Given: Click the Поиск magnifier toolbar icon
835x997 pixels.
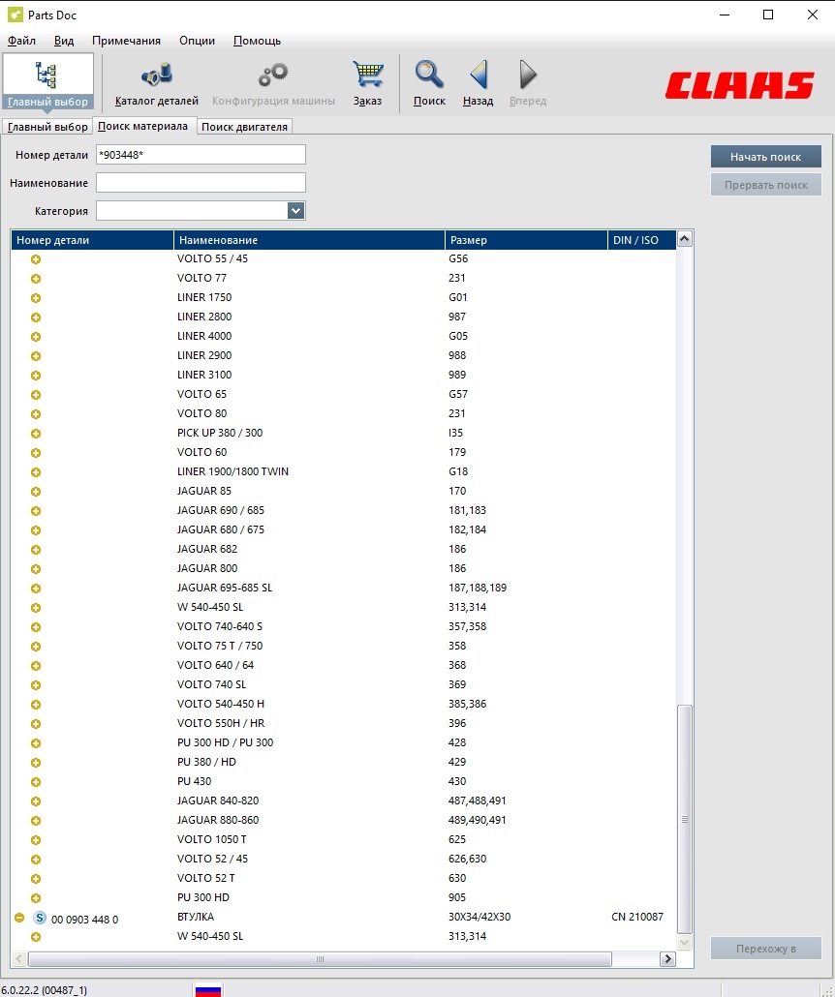Looking at the screenshot, I should 429,75.
